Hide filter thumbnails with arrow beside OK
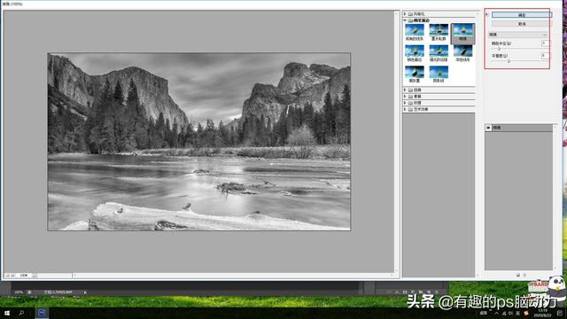 click(x=487, y=14)
